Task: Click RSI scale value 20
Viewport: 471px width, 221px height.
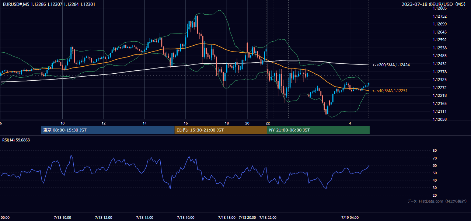Action: click(x=435, y=195)
